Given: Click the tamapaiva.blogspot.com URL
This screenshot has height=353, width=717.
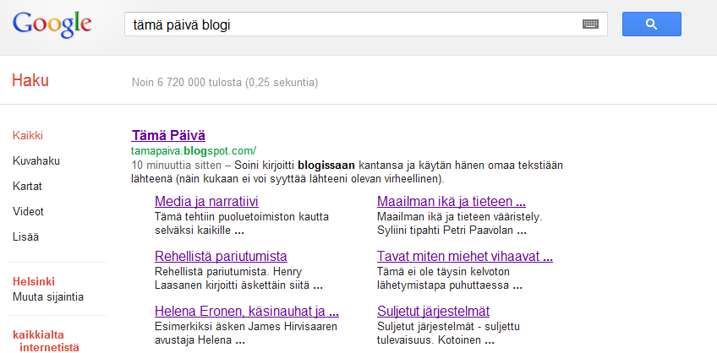Looking at the screenshot, I should click(194, 150).
